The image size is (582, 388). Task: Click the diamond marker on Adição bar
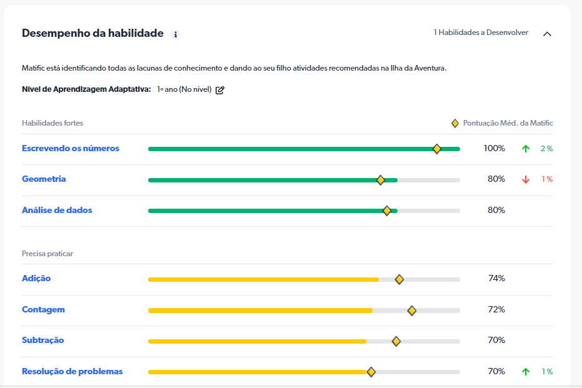[399, 279]
